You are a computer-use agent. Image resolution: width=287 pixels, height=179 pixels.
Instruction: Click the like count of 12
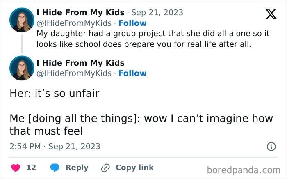(31, 168)
